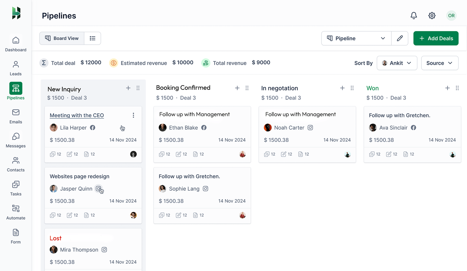Open the Contacts section
Viewport: 467px width, 271px height.
[x=15, y=164]
